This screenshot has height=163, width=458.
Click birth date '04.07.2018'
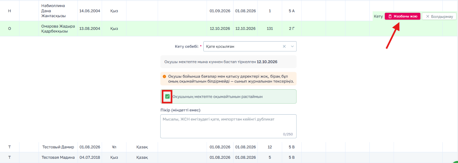(90, 157)
